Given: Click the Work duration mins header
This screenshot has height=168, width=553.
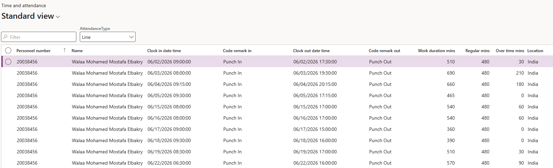Looking at the screenshot, I should pos(436,50).
